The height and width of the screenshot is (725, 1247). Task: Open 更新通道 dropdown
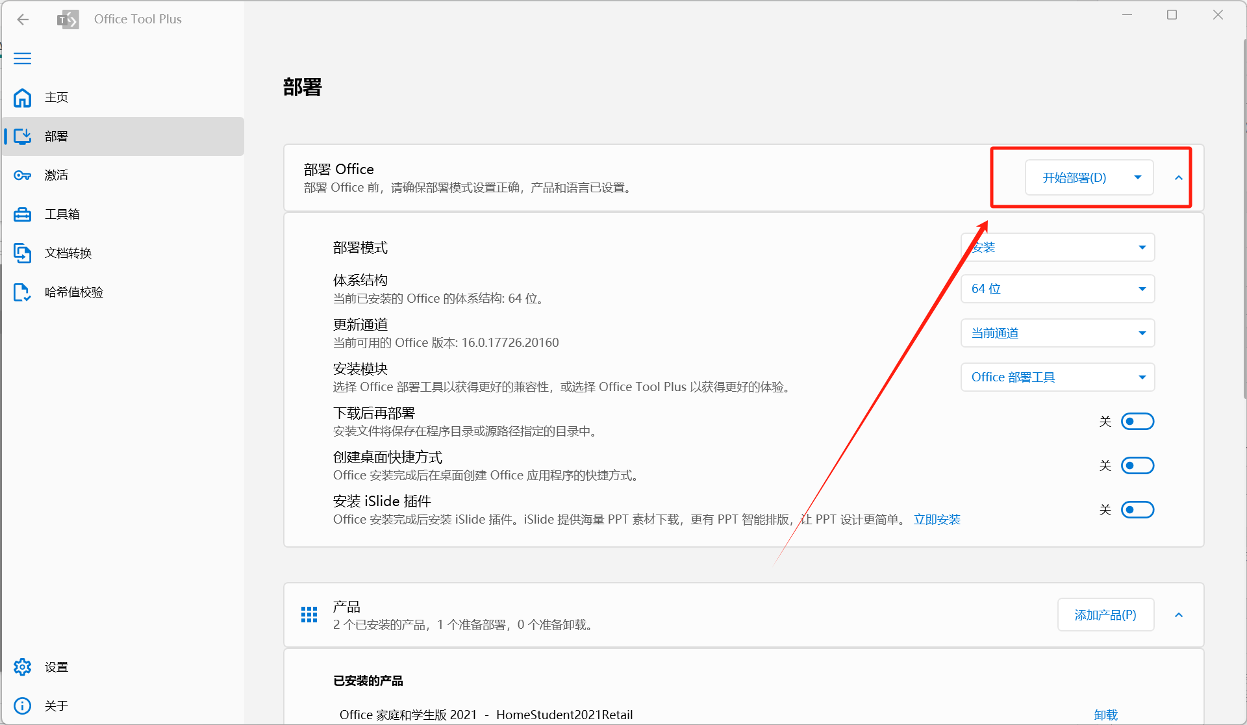1058,333
